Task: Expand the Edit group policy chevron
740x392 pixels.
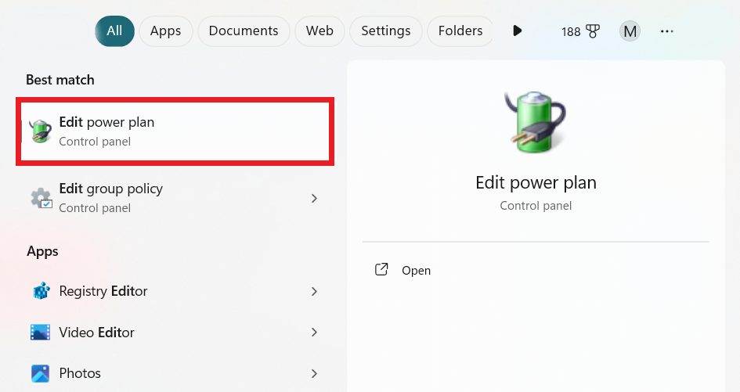Action: tap(314, 198)
